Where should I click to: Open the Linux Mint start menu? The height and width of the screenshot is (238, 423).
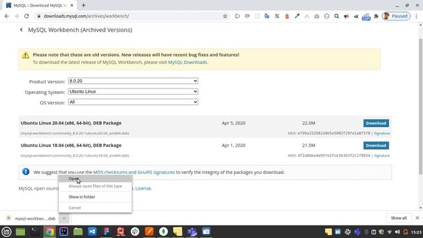pos(7,231)
